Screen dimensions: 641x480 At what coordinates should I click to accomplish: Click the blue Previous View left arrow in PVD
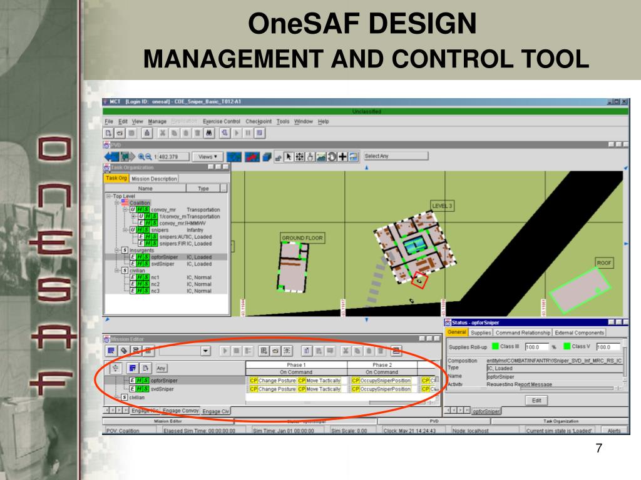click(x=111, y=156)
